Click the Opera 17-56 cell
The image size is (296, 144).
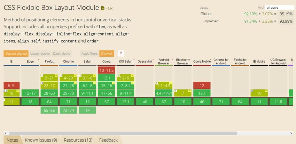coord(107,93)
